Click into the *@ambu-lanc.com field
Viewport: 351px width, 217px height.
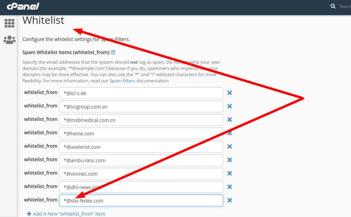(x=141, y=160)
